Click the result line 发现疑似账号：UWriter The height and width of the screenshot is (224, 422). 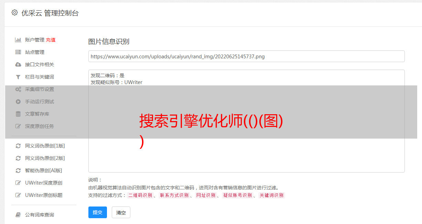click(117, 82)
